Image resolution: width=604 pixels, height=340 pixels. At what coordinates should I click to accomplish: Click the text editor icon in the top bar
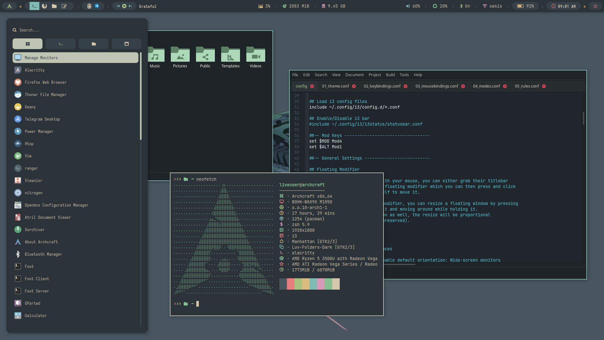[64, 6]
